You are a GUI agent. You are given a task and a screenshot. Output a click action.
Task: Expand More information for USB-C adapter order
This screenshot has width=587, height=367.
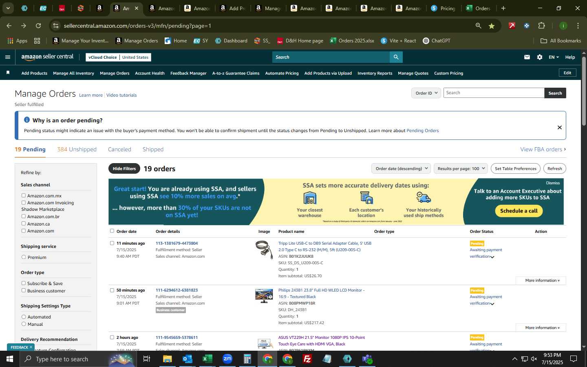tap(541, 281)
